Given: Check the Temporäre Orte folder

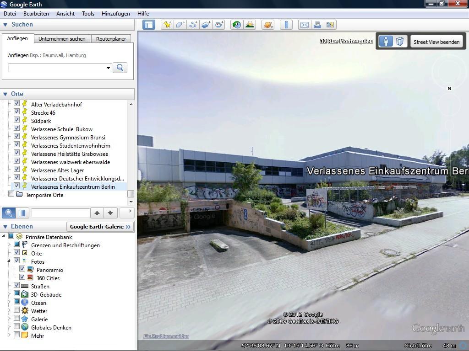Looking at the screenshot, I should point(11,194).
